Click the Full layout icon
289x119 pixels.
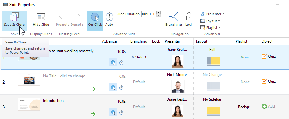[x=213, y=62]
